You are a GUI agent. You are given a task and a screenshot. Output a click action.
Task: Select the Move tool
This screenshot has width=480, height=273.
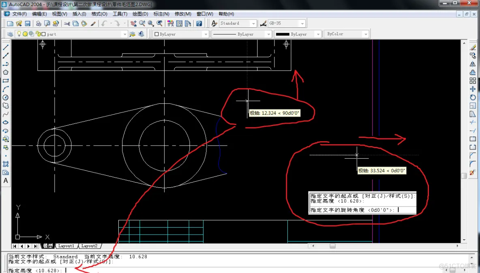click(x=473, y=89)
